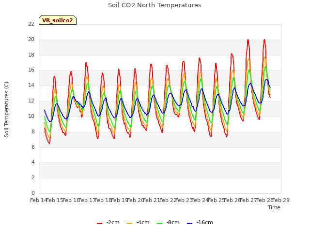The height and width of the screenshot is (232, 310).
Task: Click the 16 y-axis tick label
Action: [31, 70]
